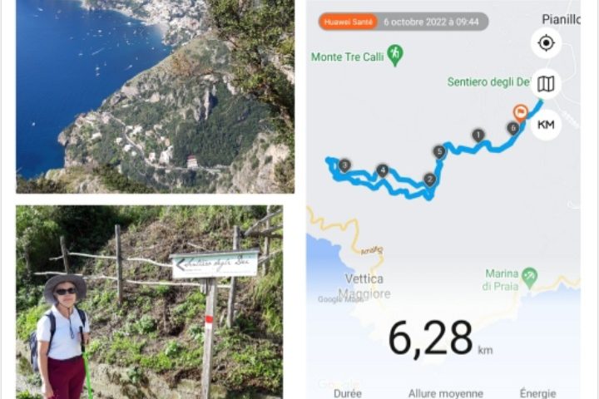Image resolution: width=599 pixels, height=399 pixels.
Task: Select kilometer marker 1 on route
Action: click(478, 135)
